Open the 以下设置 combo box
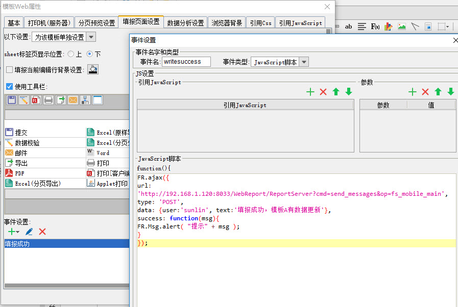 point(64,37)
